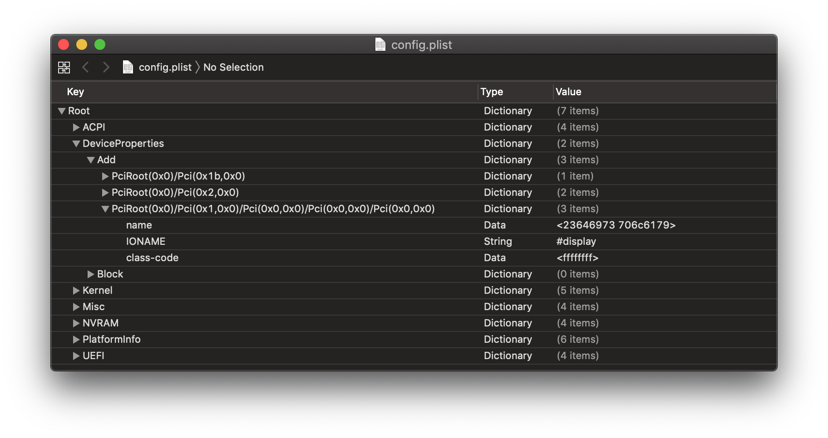Minimize the window with yellow button
The image size is (828, 438).
(82, 44)
